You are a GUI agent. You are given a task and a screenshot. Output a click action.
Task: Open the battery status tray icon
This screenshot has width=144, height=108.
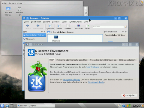click(129, 106)
